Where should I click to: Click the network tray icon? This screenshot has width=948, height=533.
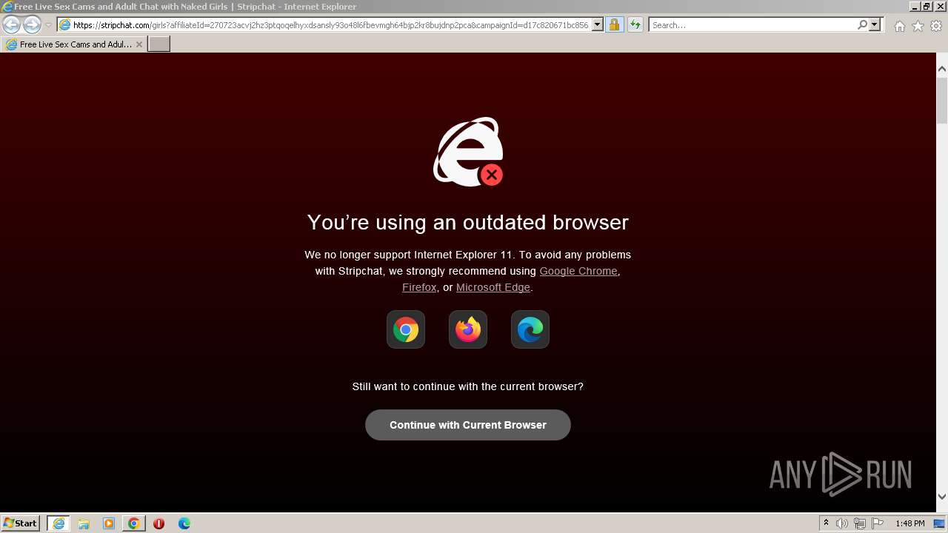click(x=860, y=523)
